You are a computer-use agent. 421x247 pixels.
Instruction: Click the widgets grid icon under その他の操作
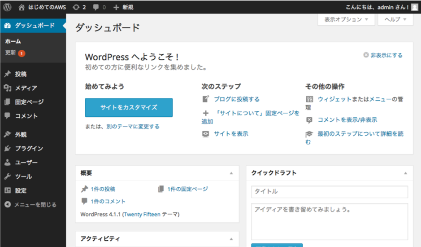[x=309, y=99]
